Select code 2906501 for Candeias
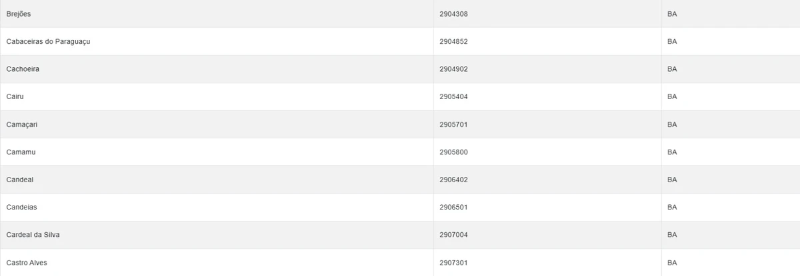The width and height of the screenshot is (800, 276). (x=453, y=207)
